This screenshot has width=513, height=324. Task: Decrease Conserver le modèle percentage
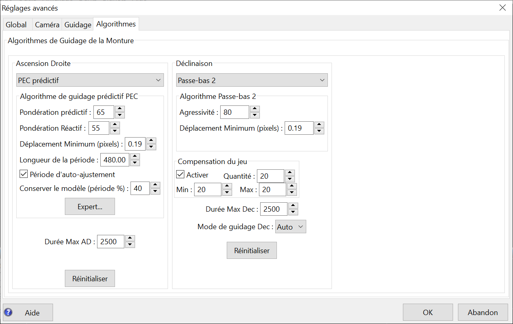(x=155, y=191)
